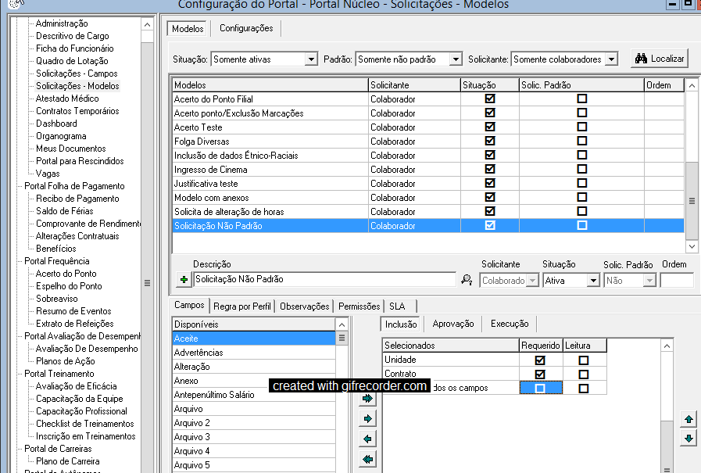Toggle Situação checkbox for Folga Diversas
Viewport: 701px width, 473px height.
click(x=490, y=142)
